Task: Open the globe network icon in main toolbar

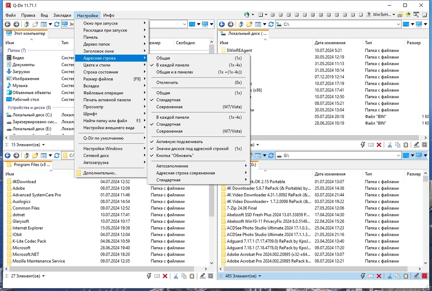Action: click(247, 15)
